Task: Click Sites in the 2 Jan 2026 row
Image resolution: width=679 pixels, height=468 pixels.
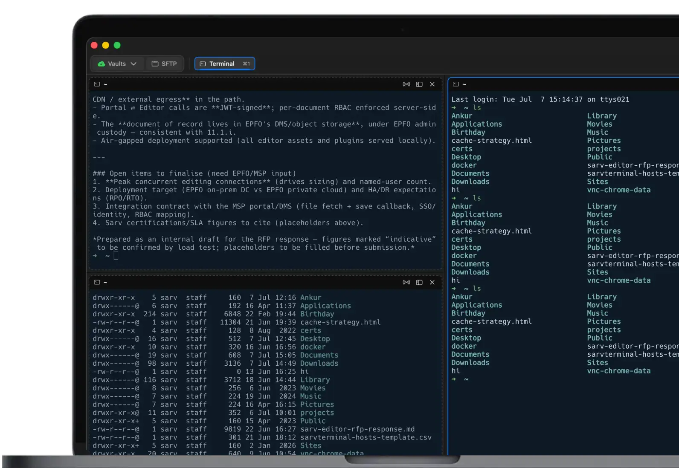Action: click(310, 446)
